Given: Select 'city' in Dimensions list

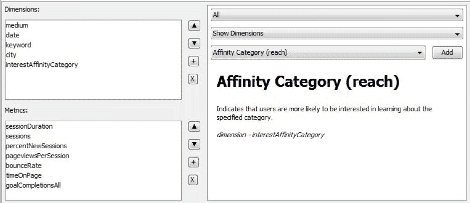Looking at the screenshot, I should pos(11,55).
